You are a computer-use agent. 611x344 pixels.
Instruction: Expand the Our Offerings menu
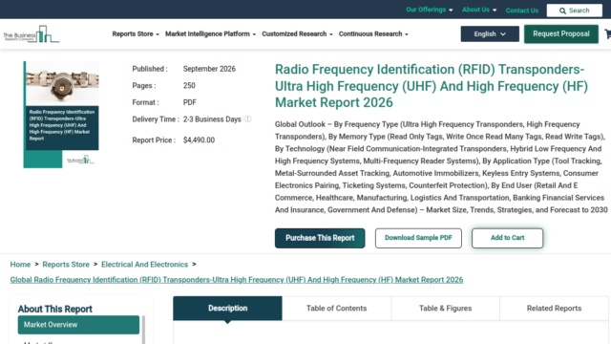click(x=429, y=10)
